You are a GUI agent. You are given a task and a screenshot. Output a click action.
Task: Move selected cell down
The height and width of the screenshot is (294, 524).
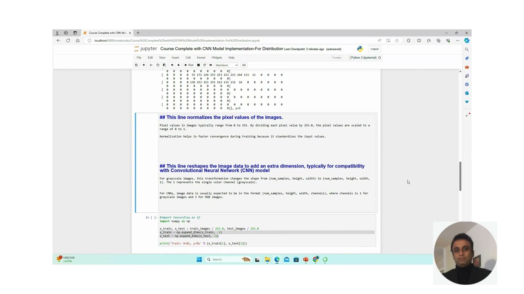point(178,65)
